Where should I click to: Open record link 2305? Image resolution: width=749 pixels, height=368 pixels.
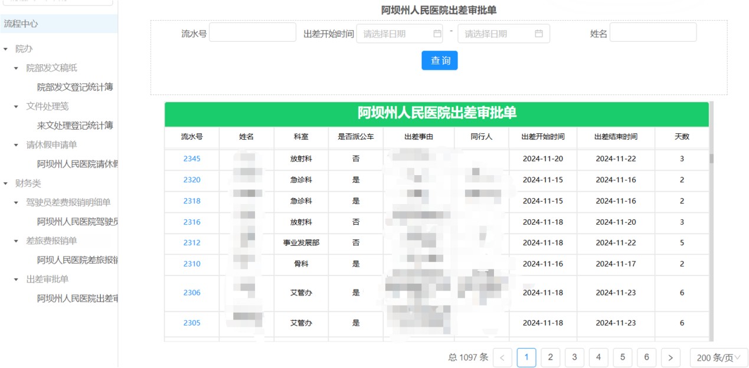[x=192, y=323]
